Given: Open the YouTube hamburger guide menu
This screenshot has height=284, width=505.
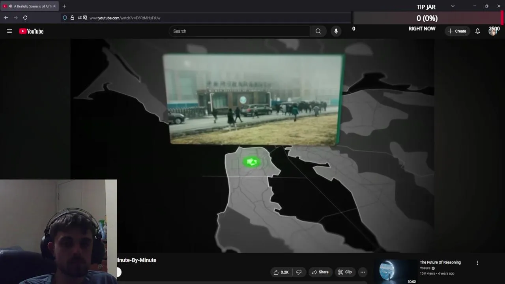Looking at the screenshot, I should [9, 31].
